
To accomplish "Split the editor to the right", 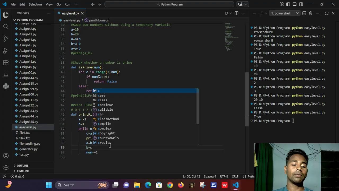I will pyautogui.click(x=237, y=13).
